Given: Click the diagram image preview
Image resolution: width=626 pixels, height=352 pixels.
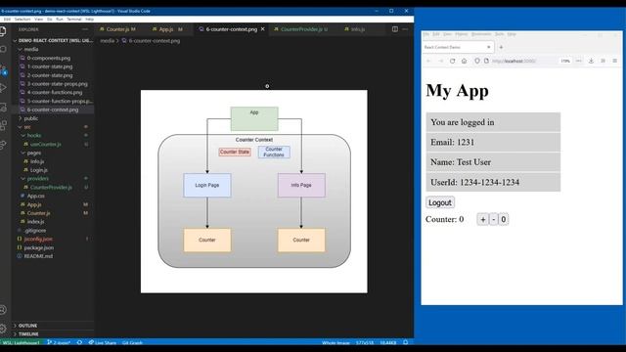Looking at the screenshot, I should click(254, 192).
